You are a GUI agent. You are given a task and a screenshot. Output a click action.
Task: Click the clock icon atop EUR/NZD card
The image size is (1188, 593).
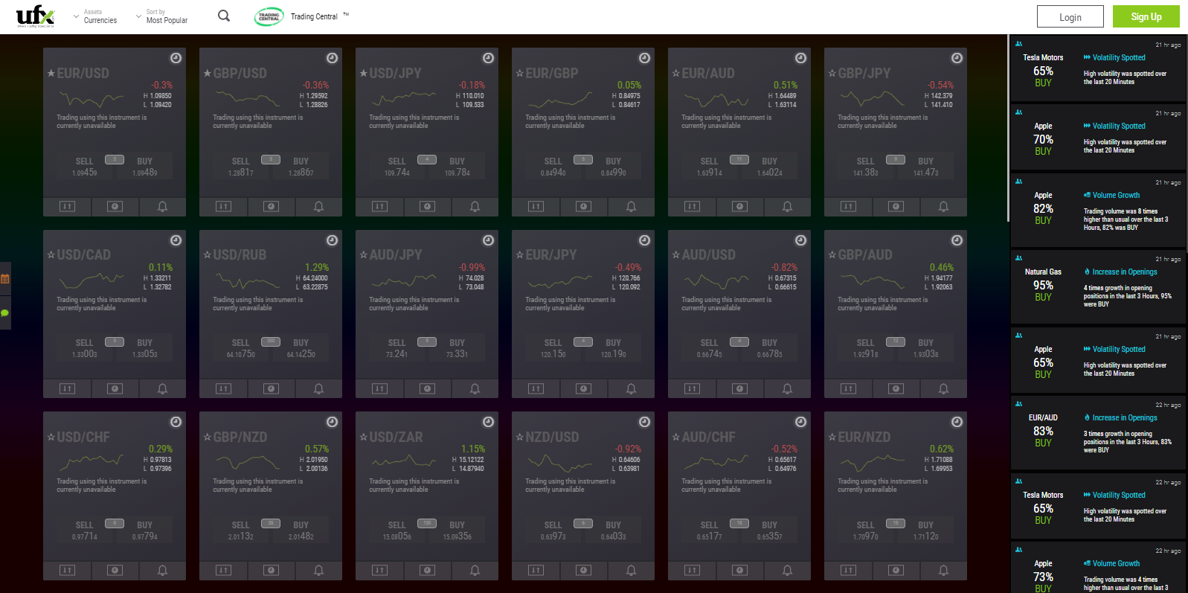tap(957, 422)
